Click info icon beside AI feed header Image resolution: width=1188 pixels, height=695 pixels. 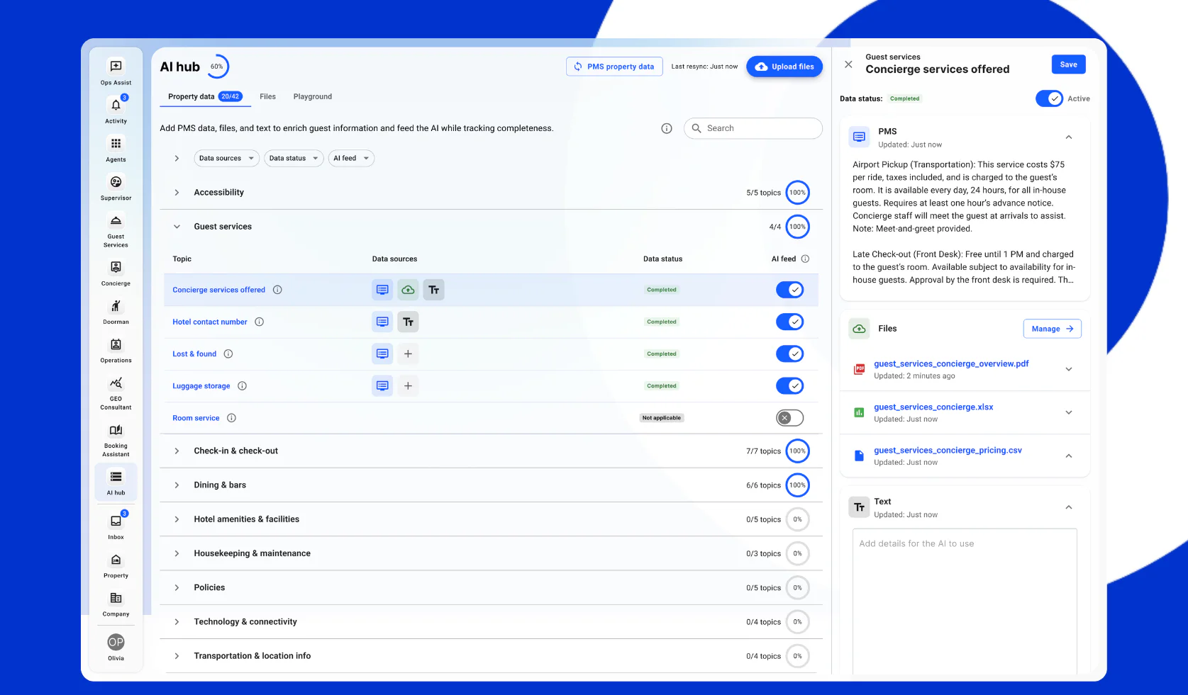click(805, 259)
